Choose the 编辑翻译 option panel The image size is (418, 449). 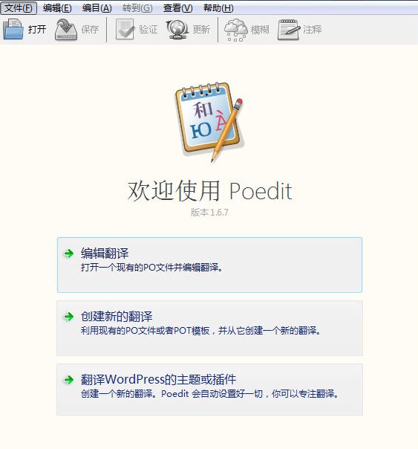coord(209,265)
